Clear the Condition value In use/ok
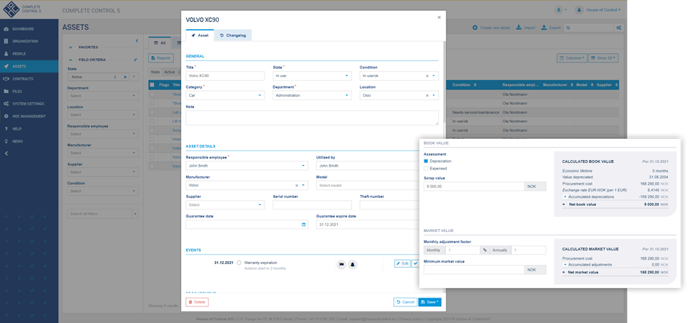Viewport: 697px width, 323px height. pyautogui.click(x=427, y=76)
